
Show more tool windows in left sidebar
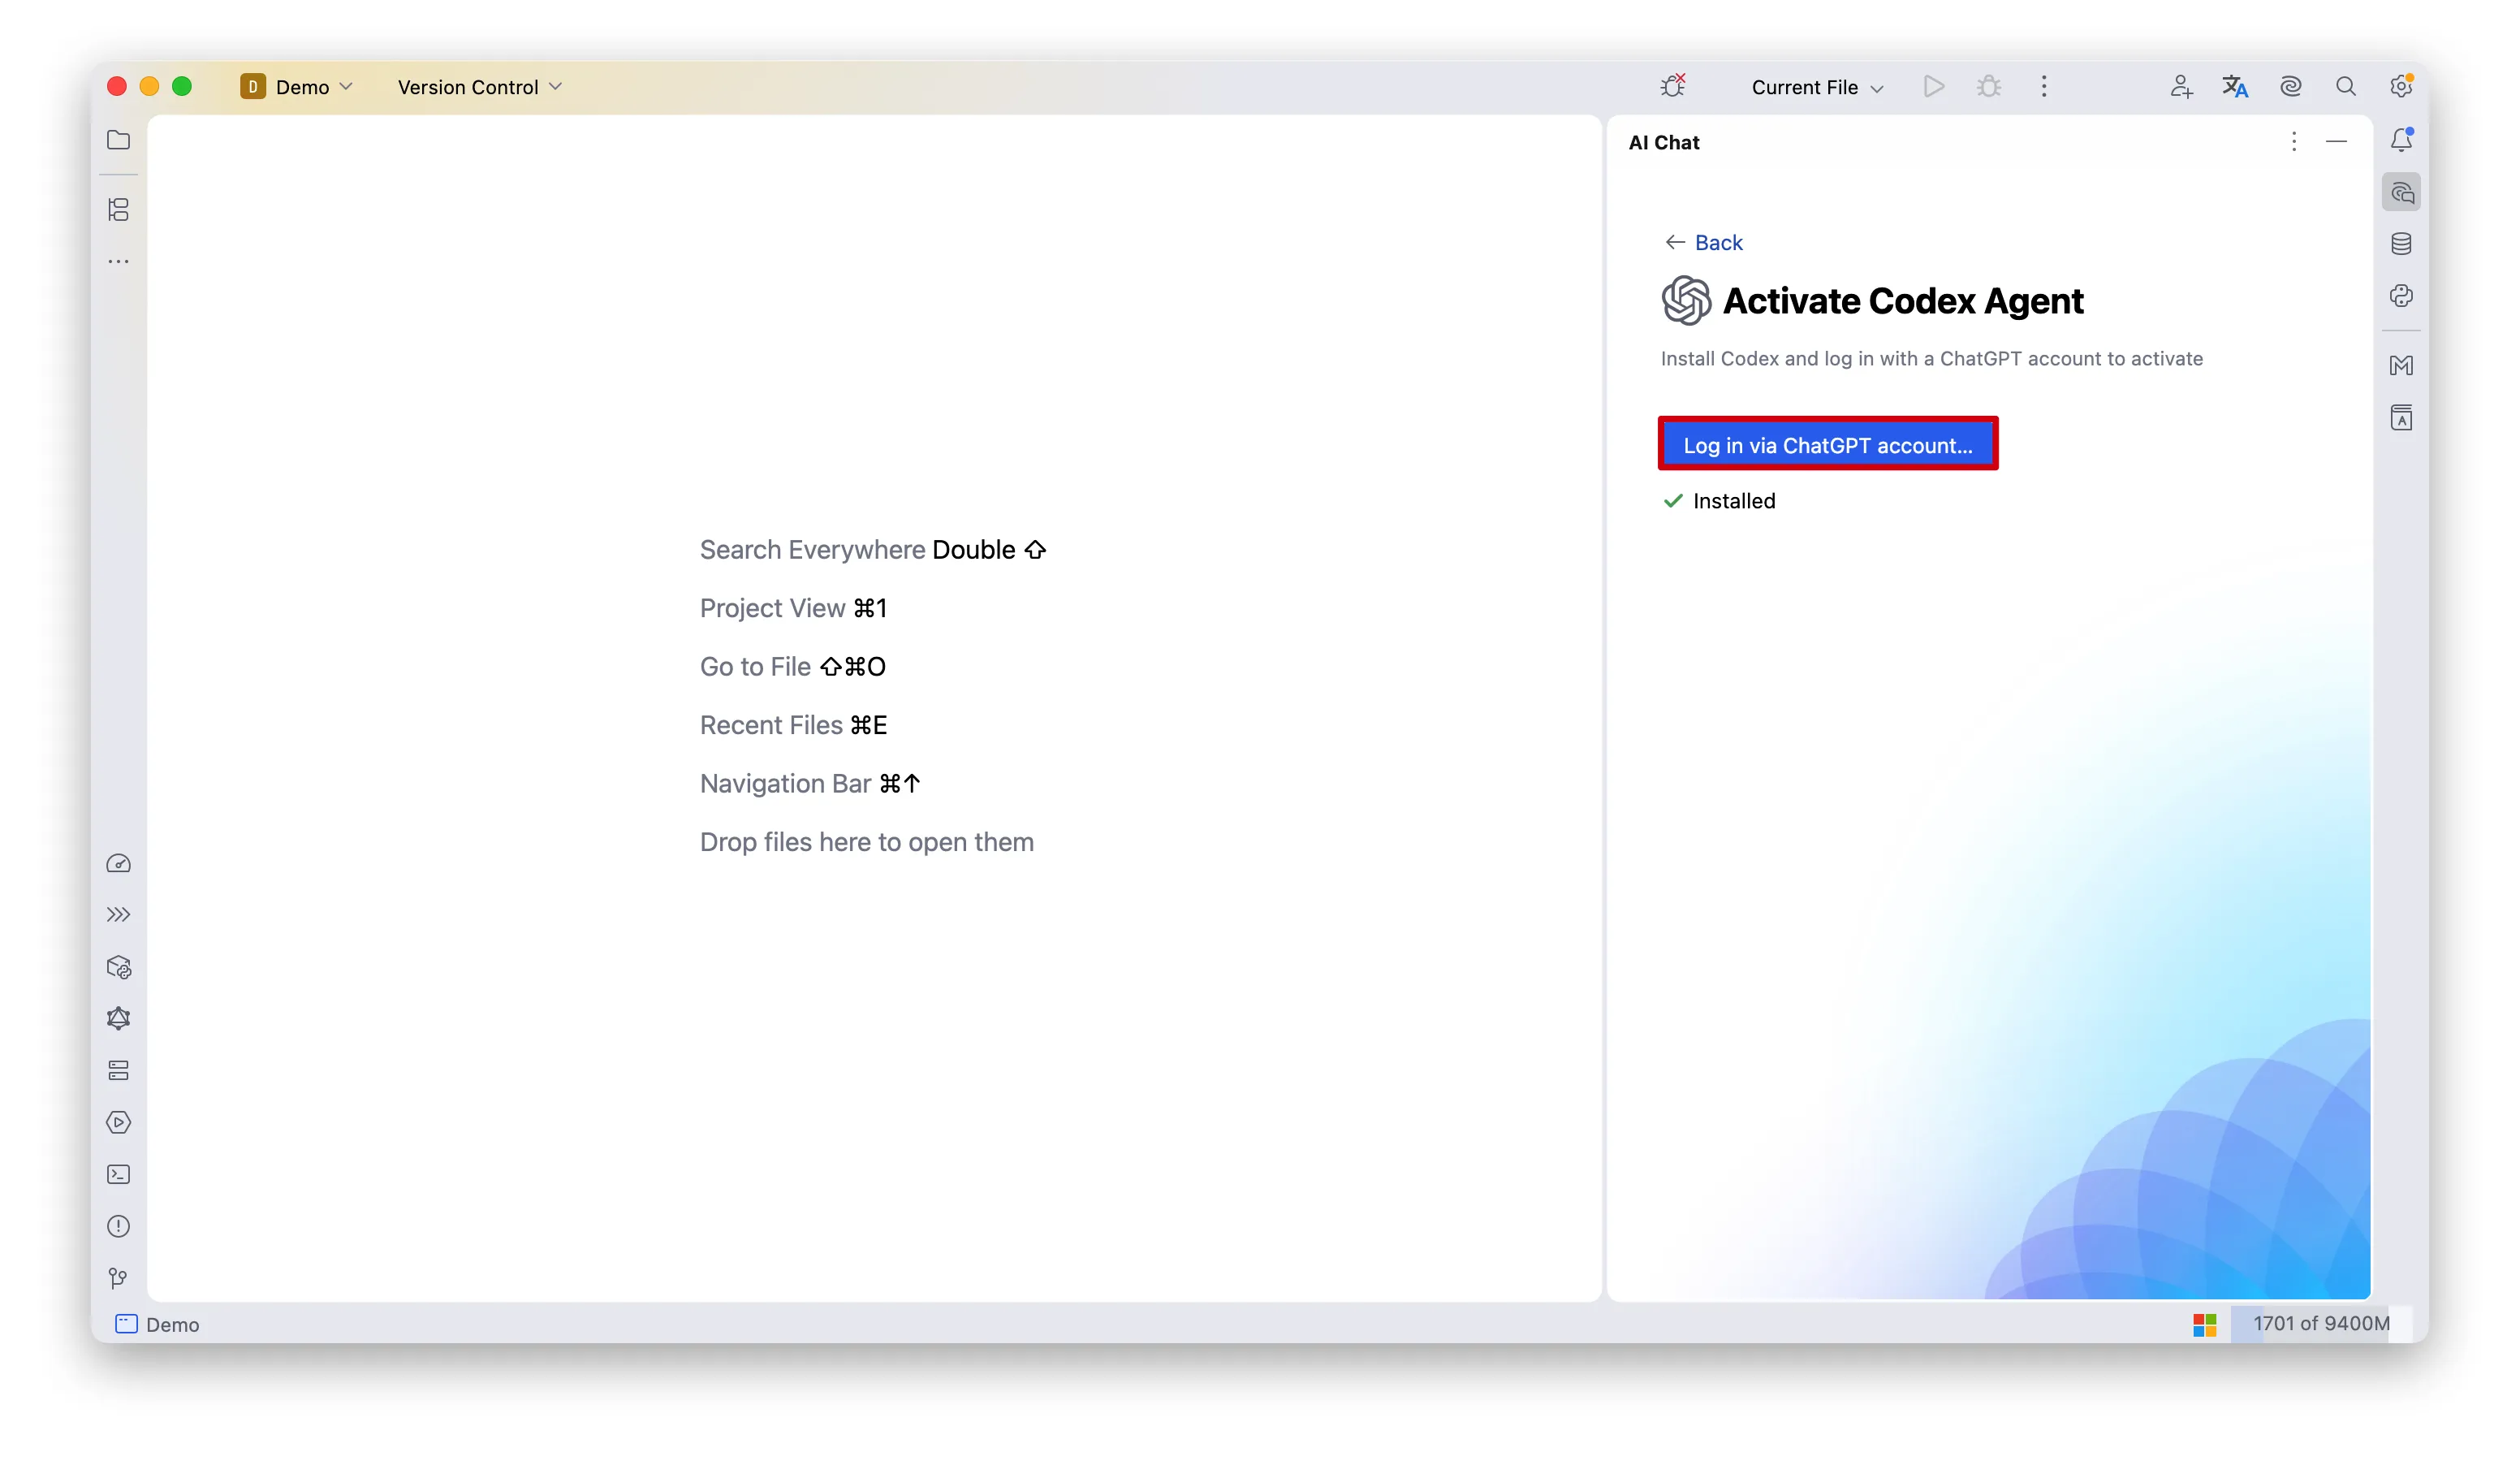118,261
